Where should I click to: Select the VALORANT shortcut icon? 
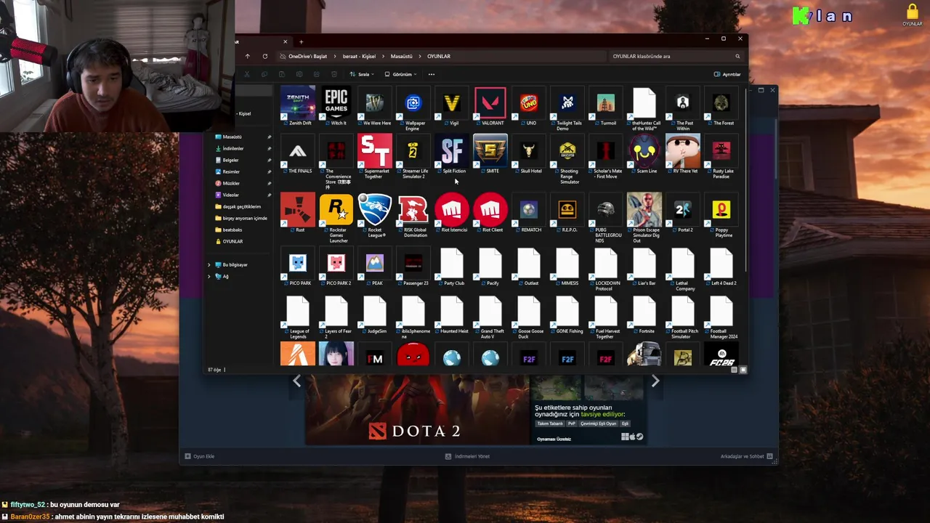(490, 106)
